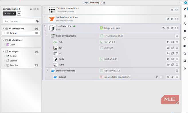Screen dimensions: 188x113
Task: Expand the Samples scripts chevron
Action: click(5, 65)
